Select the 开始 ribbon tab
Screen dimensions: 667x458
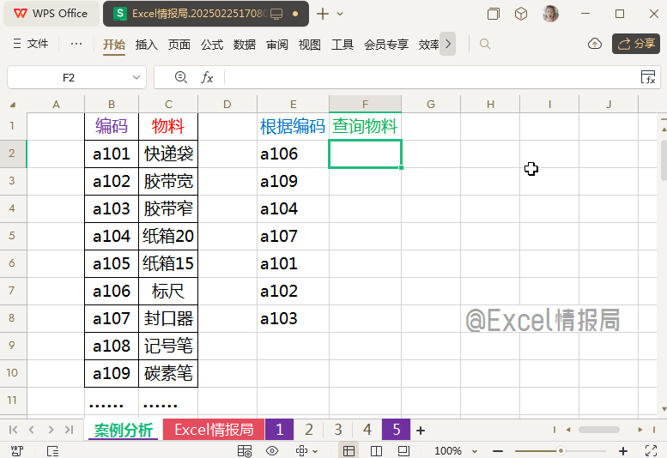114,45
